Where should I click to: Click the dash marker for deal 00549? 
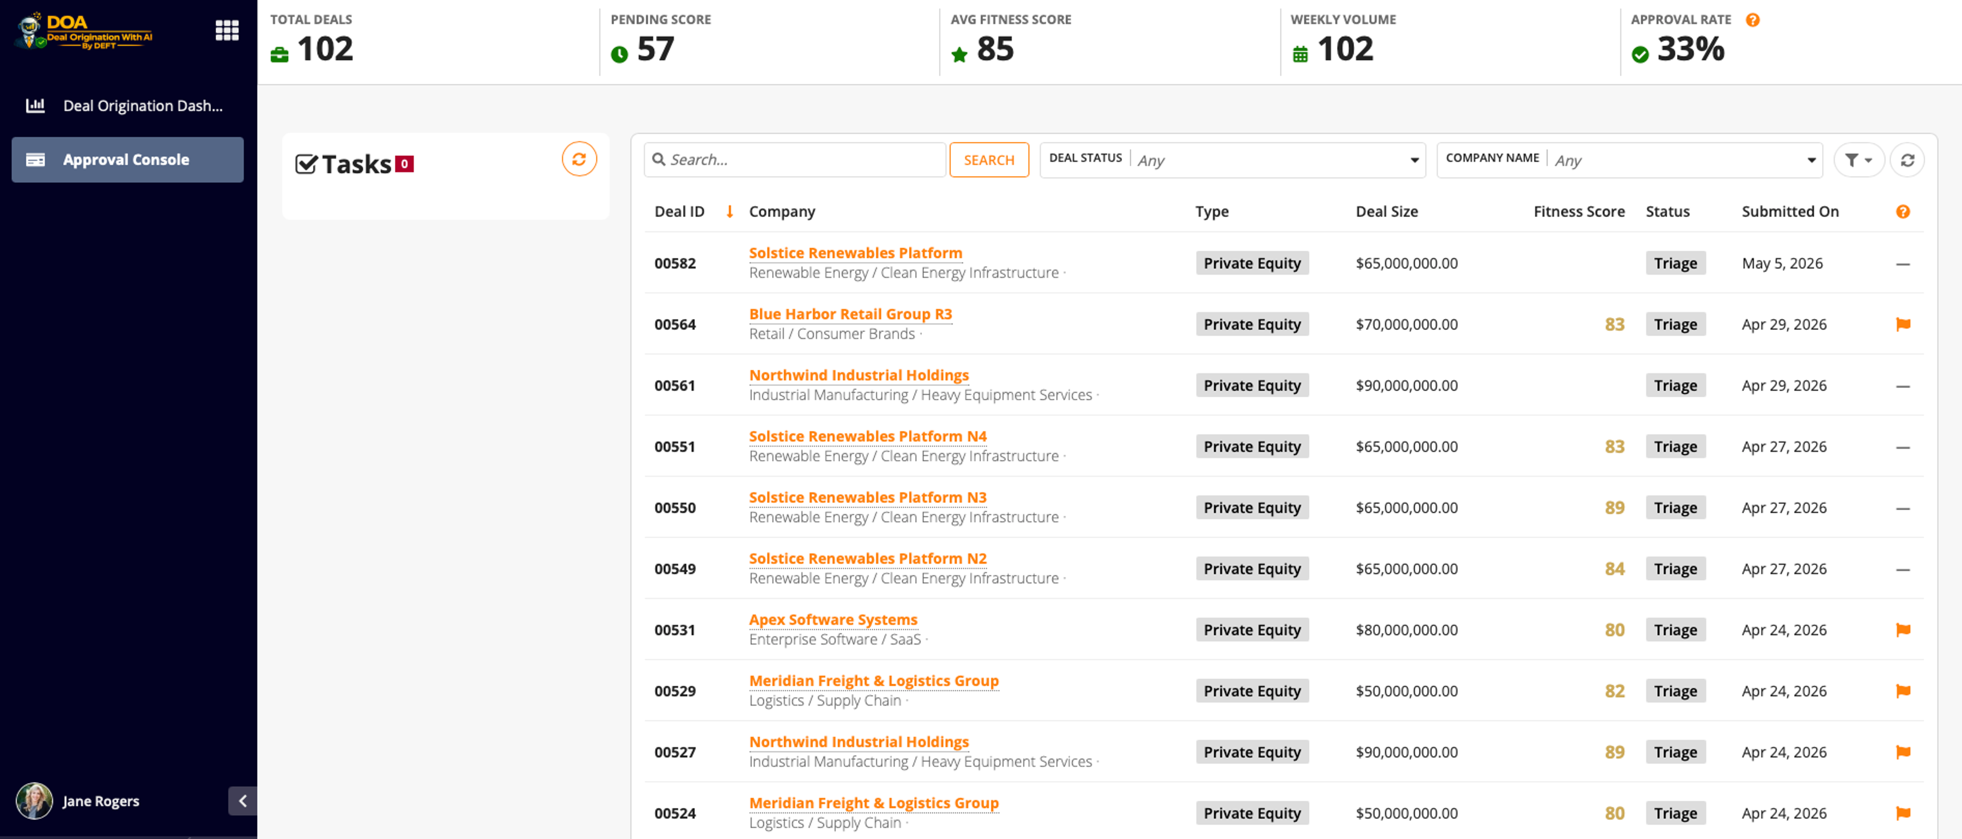tap(1903, 569)
